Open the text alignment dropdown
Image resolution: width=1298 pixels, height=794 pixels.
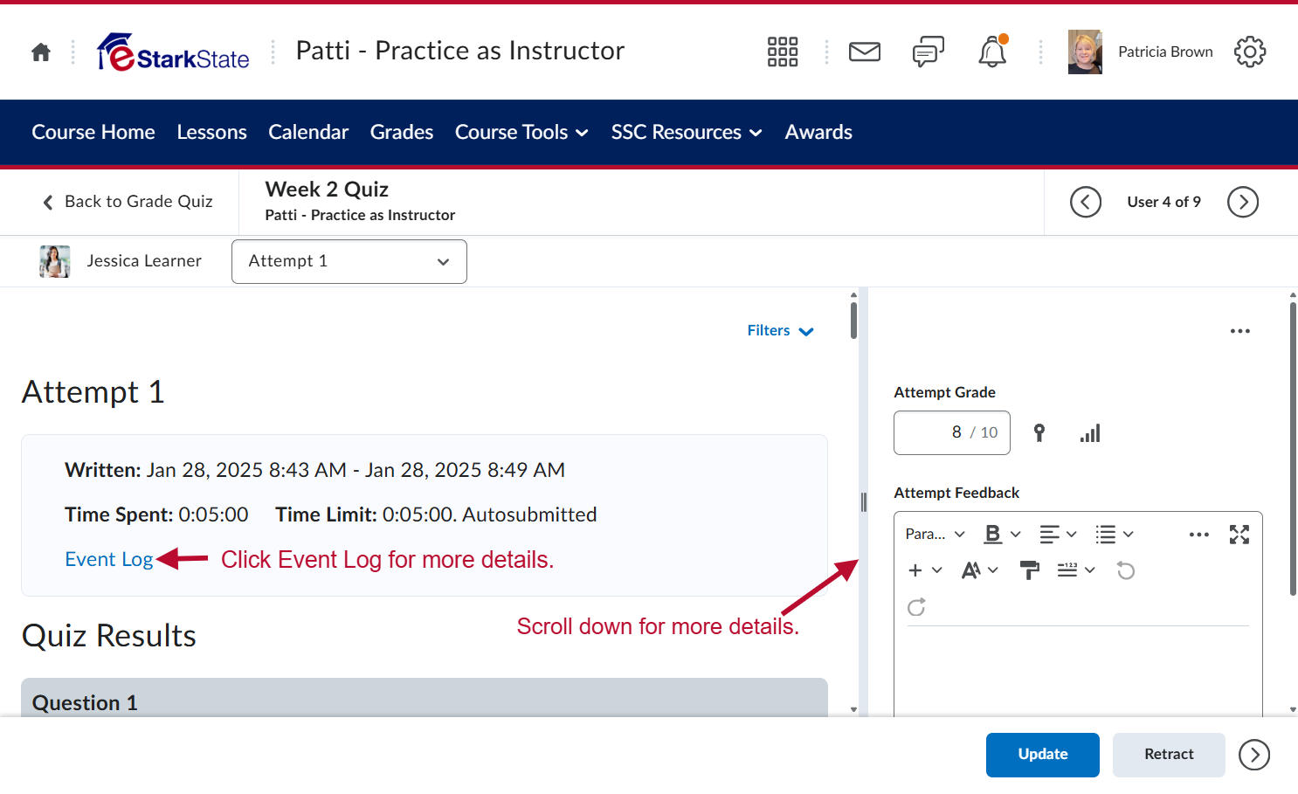(1058, 534)
